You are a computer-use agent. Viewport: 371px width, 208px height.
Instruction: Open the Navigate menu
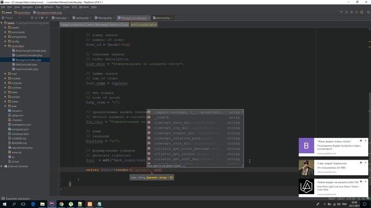pyautogui.click(x=27, y=7)
